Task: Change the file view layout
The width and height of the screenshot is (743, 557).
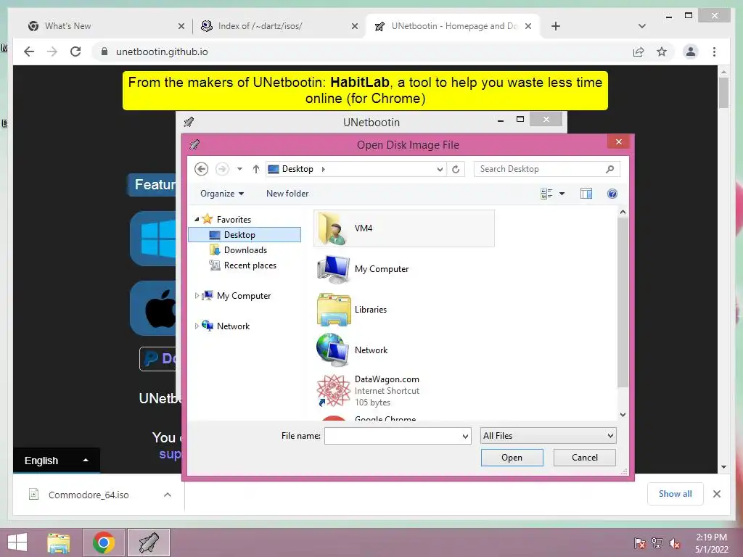Action: (x=547, y=194)
